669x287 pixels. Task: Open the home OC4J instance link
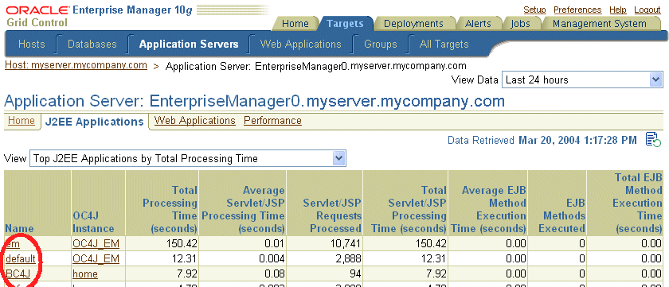pos(85,273)
